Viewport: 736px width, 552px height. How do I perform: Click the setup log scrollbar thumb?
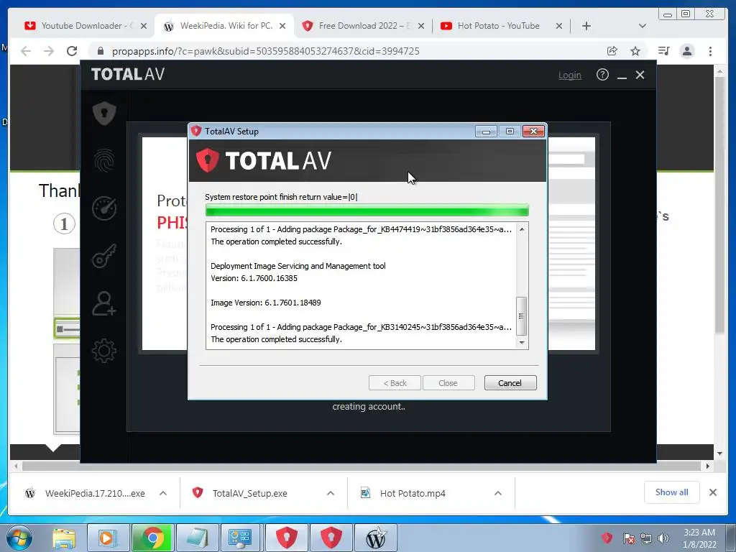point(522,316)
